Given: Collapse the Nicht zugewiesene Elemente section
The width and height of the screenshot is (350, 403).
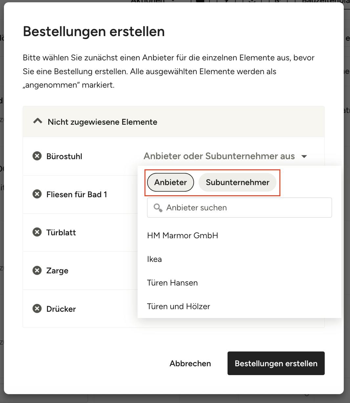Looking at the screenshot, I should point(38,121).
